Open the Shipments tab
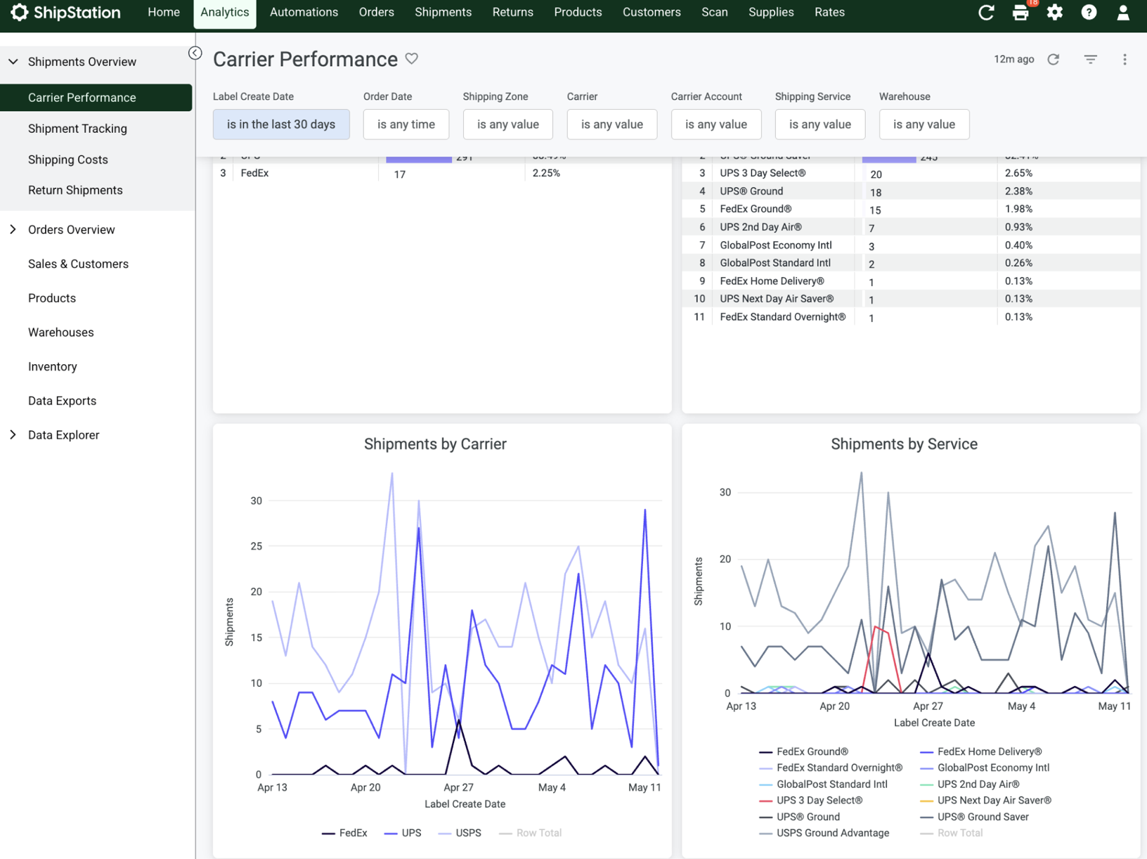Viewport: 1147px width, 859px height. click(443, 12)
